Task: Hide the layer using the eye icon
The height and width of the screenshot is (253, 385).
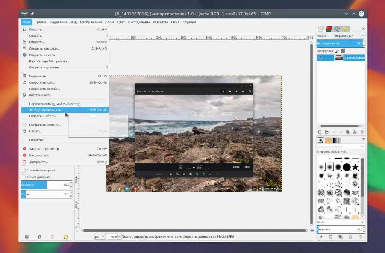Action: point(320,58)
